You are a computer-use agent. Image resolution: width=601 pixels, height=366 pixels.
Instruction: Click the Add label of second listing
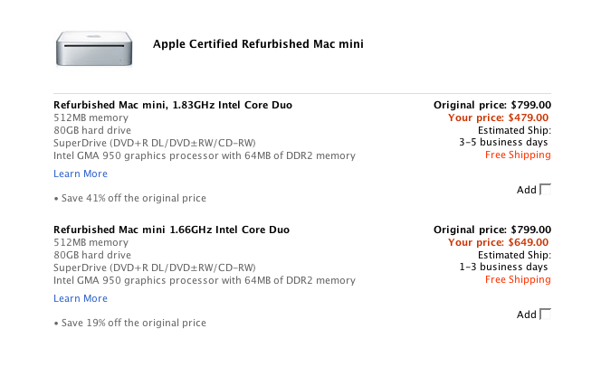[526, 314]
